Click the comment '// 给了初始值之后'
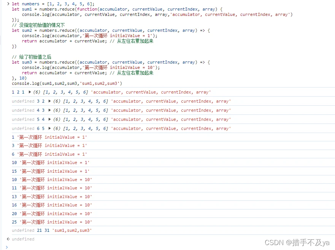The width and height of the screenshot is (335, 250). [32, 57]
